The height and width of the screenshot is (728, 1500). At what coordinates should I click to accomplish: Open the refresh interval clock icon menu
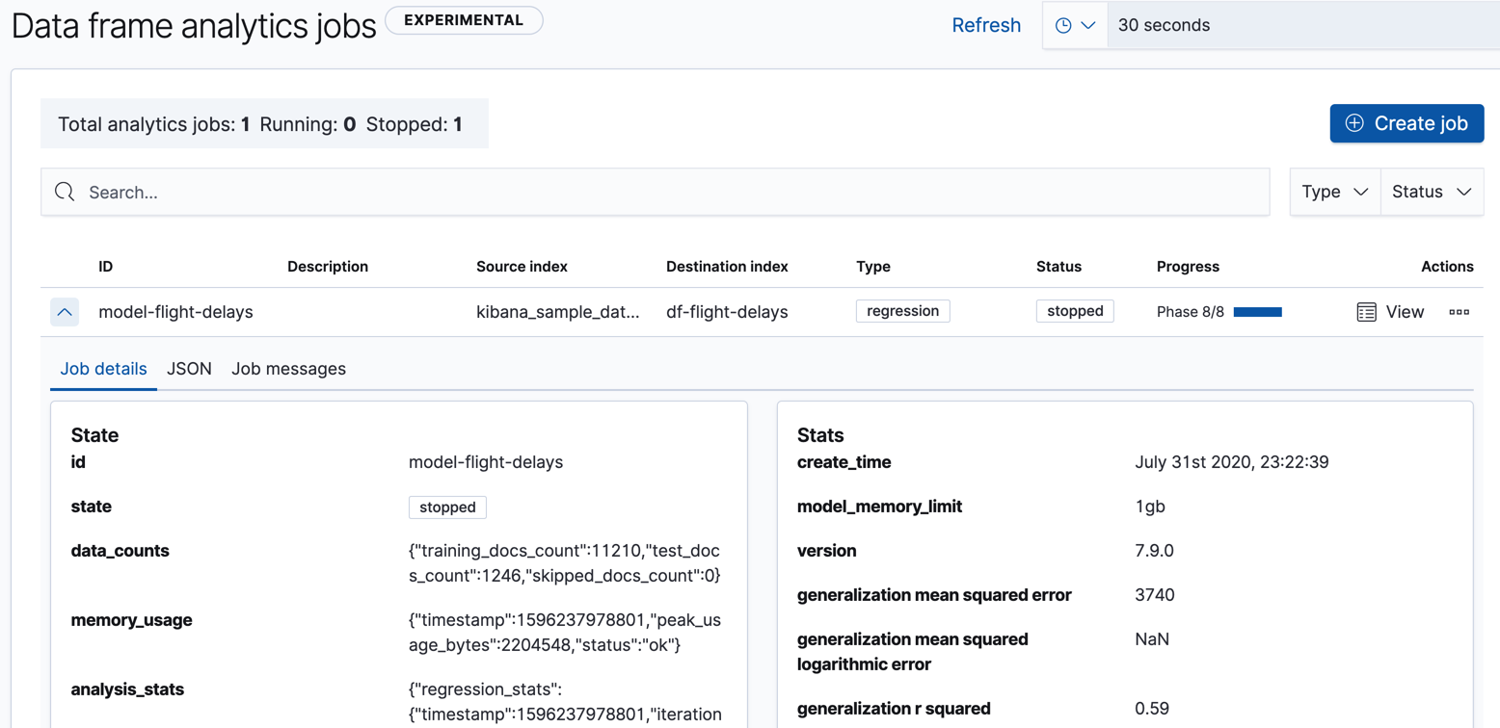click(1074, 24)
